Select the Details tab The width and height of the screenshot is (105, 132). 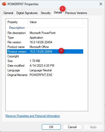tap(58, 12)
